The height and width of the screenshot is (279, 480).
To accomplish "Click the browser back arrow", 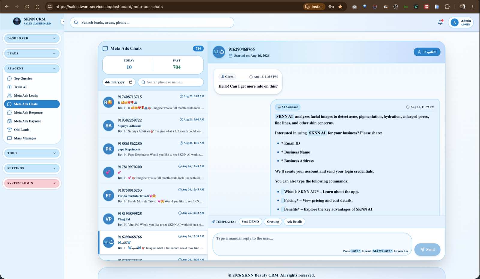I will [7, 7].
